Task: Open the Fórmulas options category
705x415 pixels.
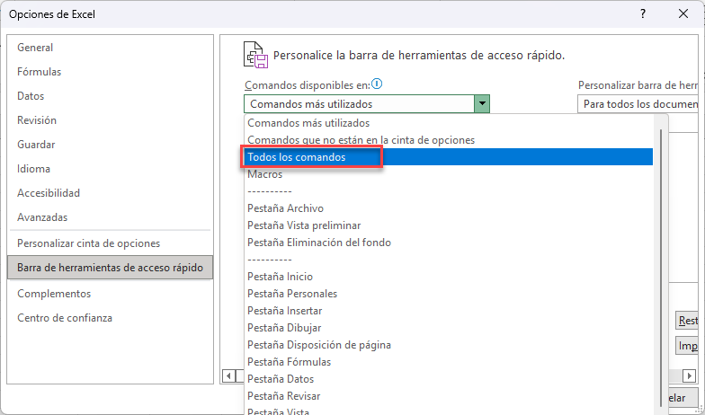Action: click(110, 72)
